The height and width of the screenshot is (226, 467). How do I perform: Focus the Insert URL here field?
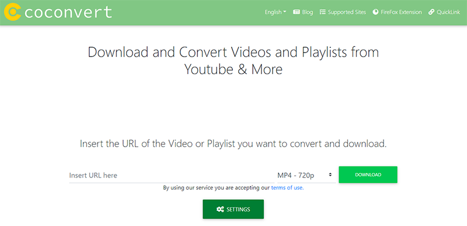pyautogui.click(x=172, y=175)
